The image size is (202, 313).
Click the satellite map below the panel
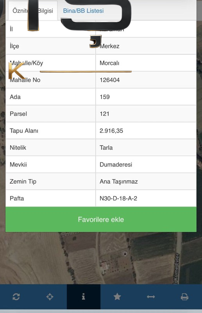click(x=101, y=258)
